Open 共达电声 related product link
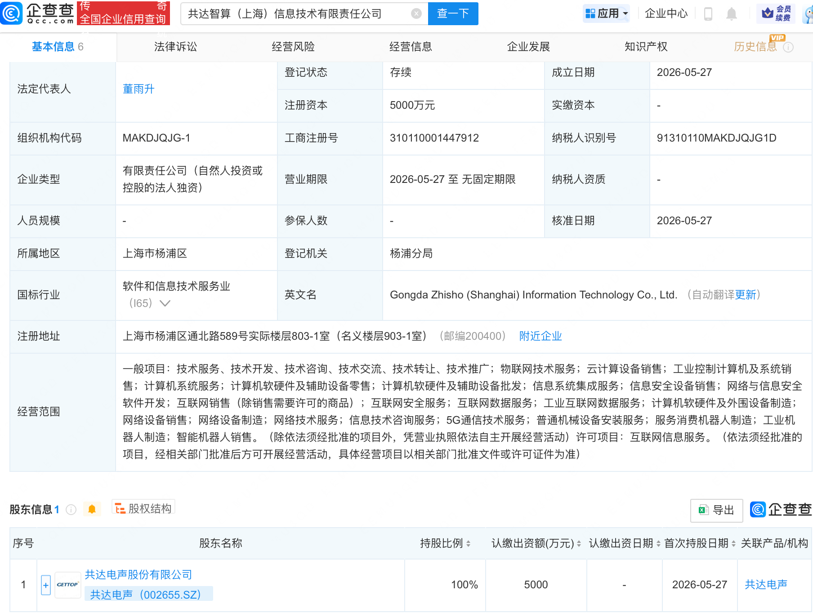813x613 pixels. 766,585
